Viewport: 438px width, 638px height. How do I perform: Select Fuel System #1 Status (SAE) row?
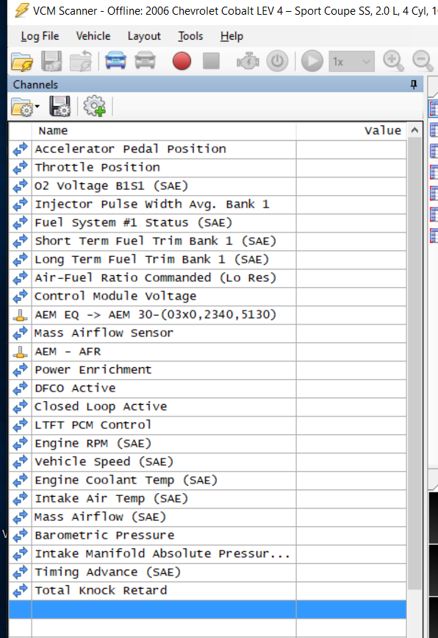(x=208, y=222)
